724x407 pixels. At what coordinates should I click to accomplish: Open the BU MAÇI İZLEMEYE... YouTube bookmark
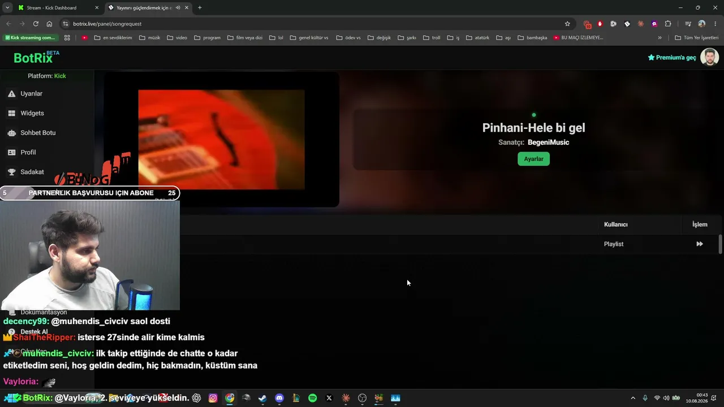(x=578, y=38)
